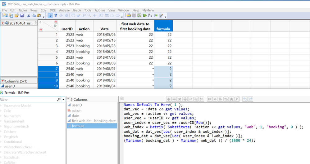Expand the Parametric Model function group
This screenshot has width=310, height=164.
pyautogui.click(x=17, y=106)
